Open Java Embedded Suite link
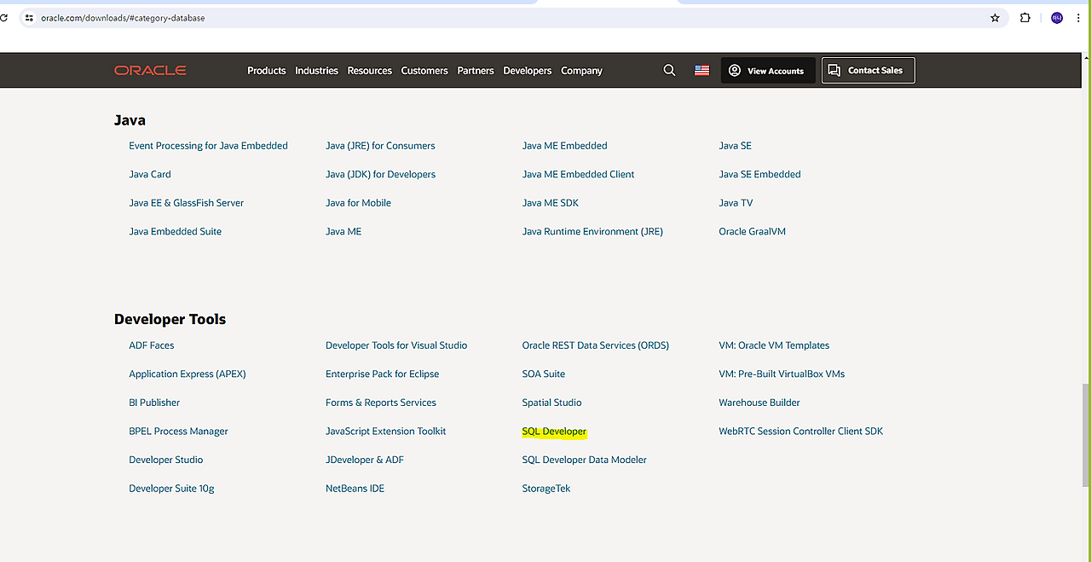This screenshot has width=1091, height=562. pos(176,231)
